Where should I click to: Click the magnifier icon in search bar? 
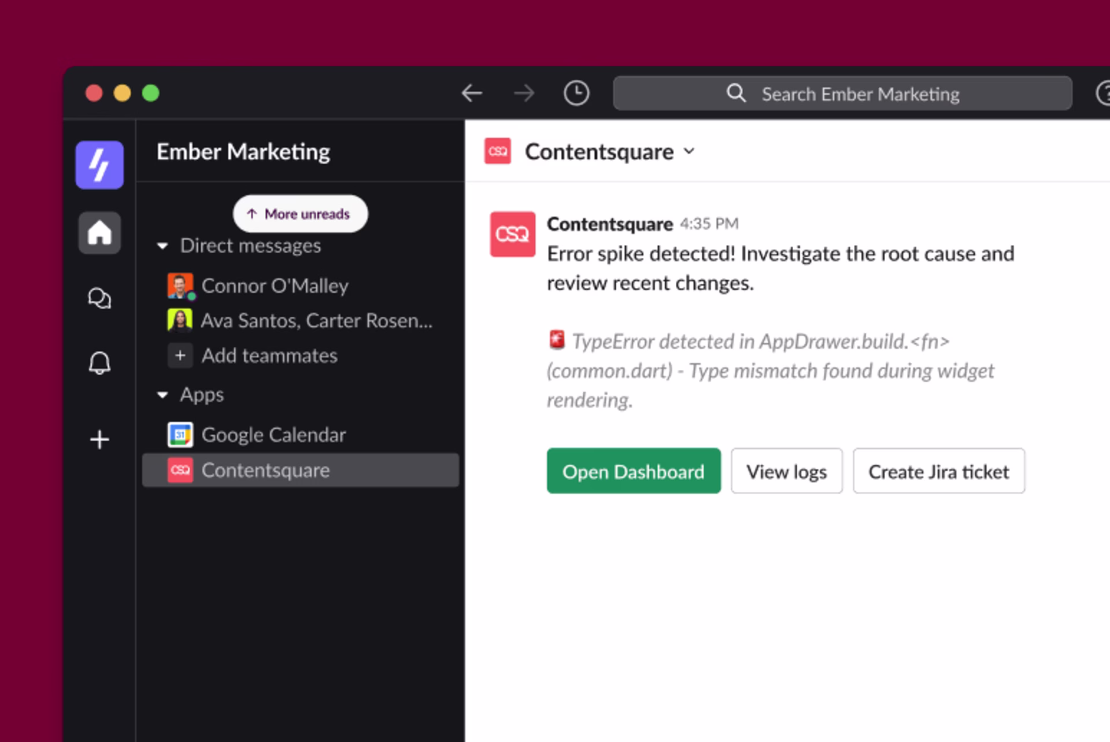point(736,93)
